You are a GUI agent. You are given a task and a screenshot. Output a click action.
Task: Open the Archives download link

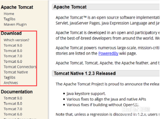[x=11, y=83]
